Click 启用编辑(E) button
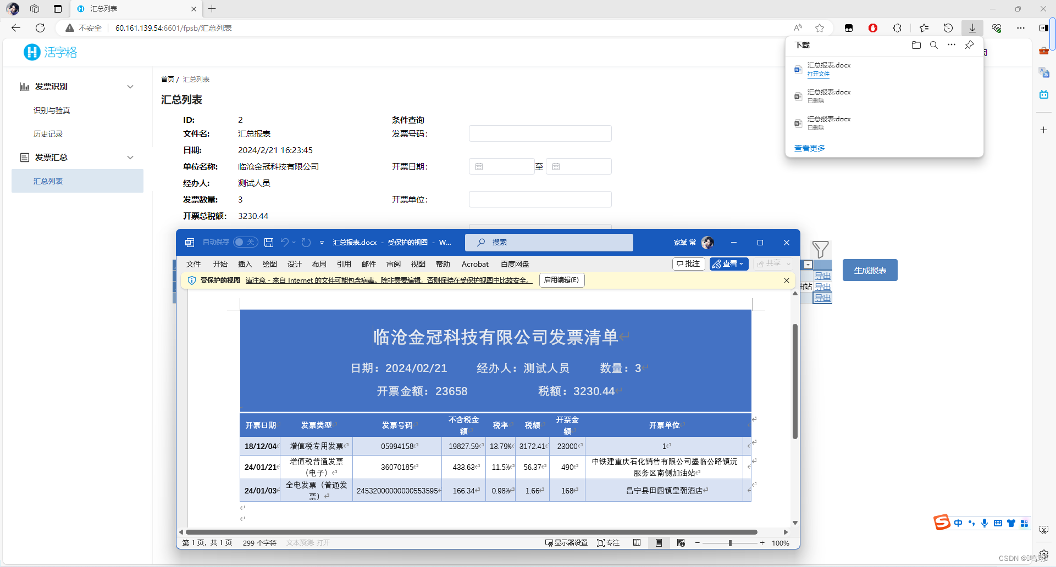1056x567 pixels. pos(562,280)
